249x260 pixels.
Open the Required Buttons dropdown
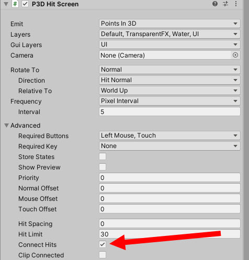pyautogui.click(x=169, y=135)
